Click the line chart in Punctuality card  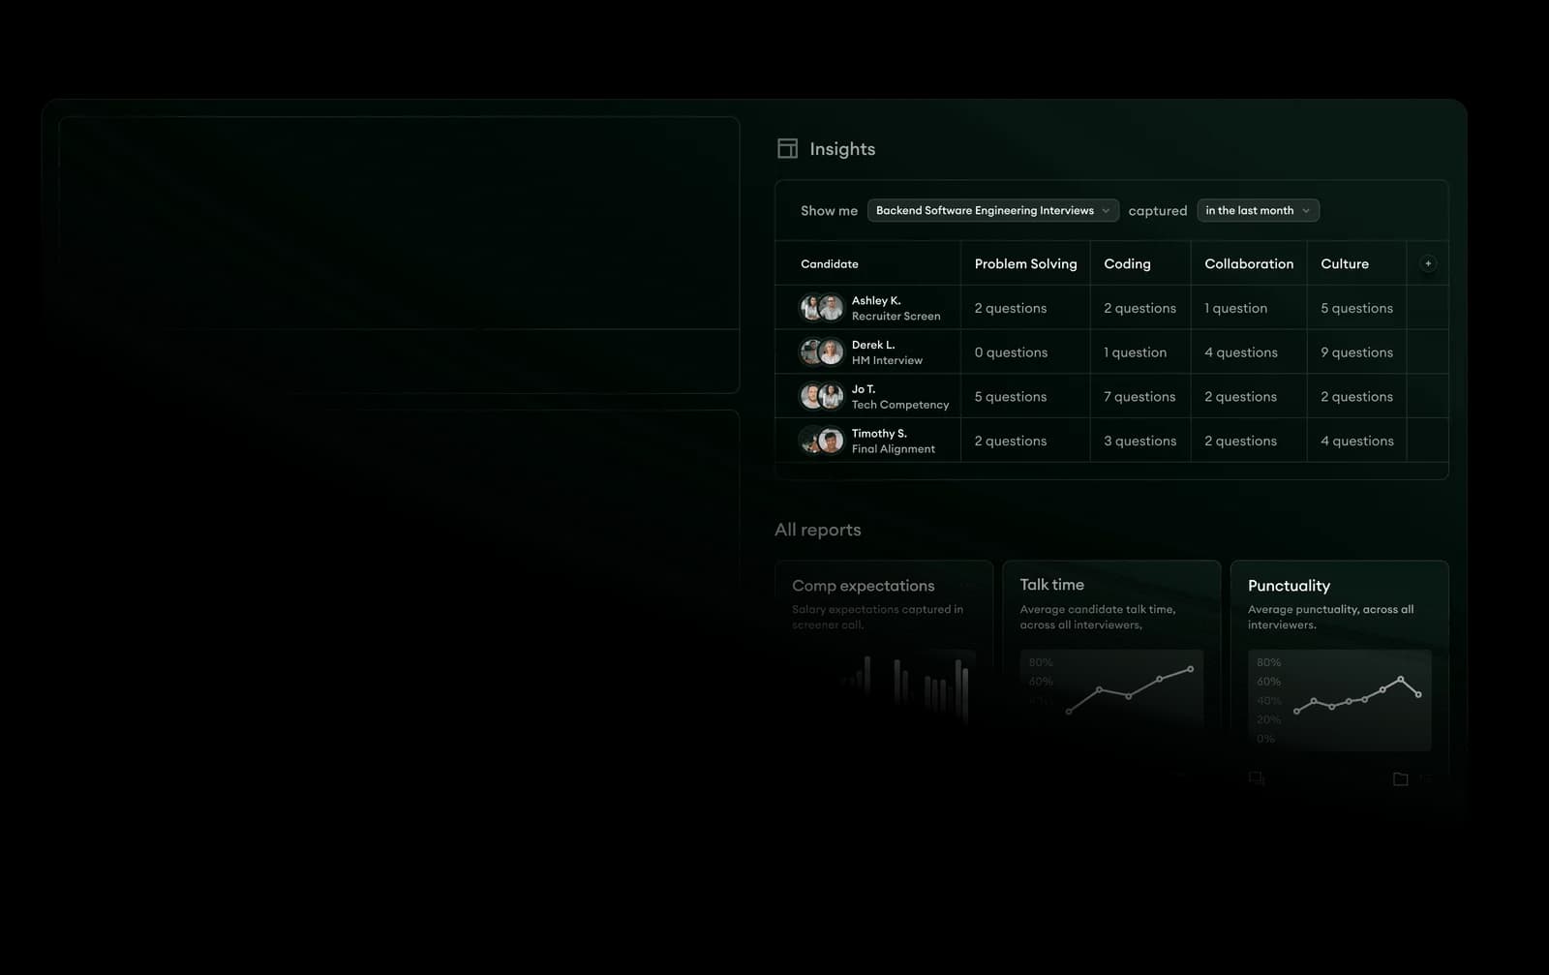[1355, 699]
